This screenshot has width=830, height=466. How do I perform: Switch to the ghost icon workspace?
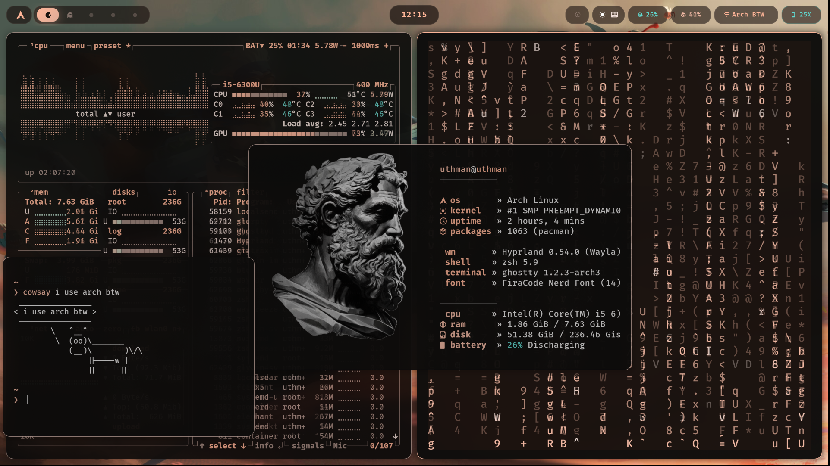(x=70, y=15)
